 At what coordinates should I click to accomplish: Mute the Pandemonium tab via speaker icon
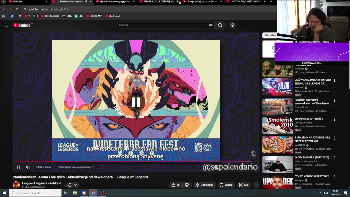(x=86, y=1)
